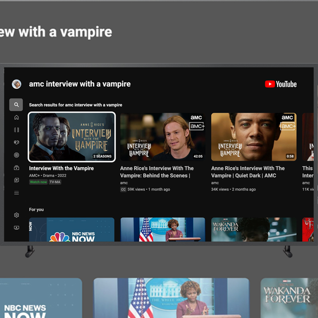The height and width of the screenshot is (318, 318).
Task: Open Settings gear in the sidebar
Action: pyautogui.click(x=16, y=215)
